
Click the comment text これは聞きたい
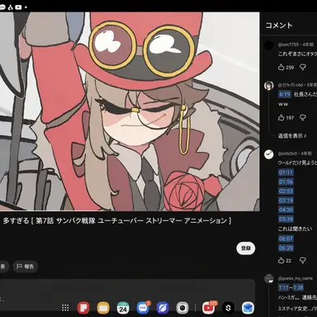295,229
